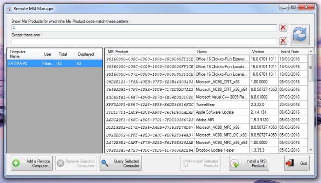Image resolution: width=321 pixels, height=183 pixels.
Task: Click install date 07/03/2016 cell
Action: pos(293,97)
